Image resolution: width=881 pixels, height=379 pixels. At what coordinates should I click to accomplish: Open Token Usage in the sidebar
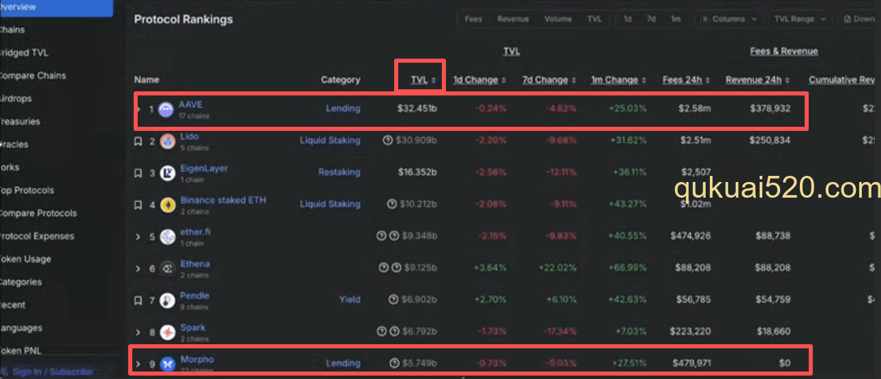pos(25,259)
